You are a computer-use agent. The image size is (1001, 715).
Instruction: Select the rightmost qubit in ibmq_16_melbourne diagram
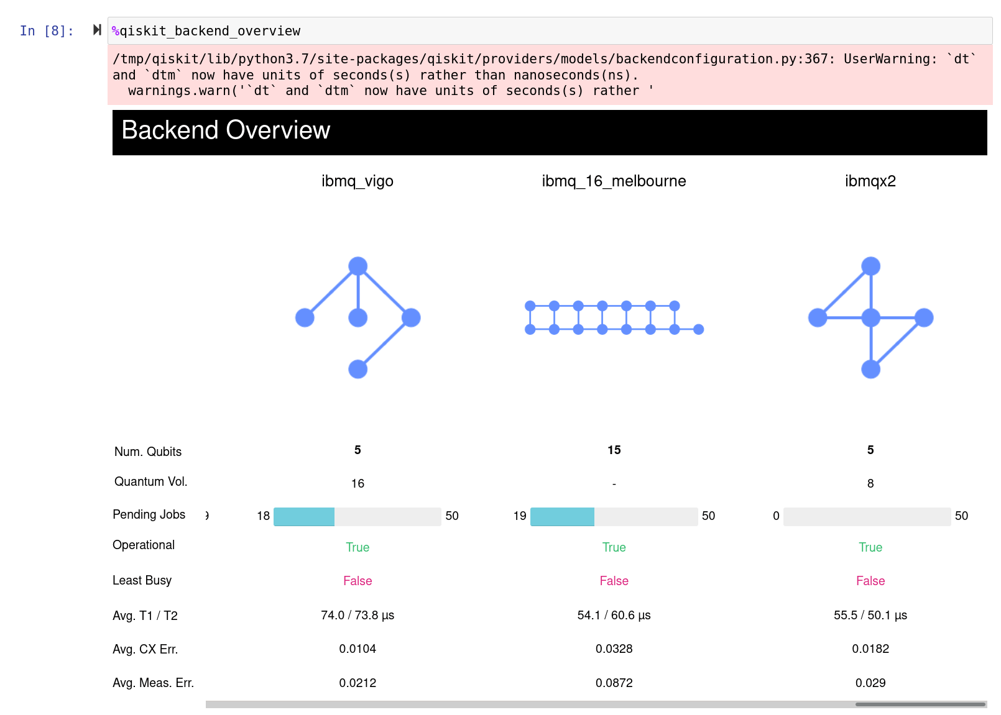coord(698,329)
